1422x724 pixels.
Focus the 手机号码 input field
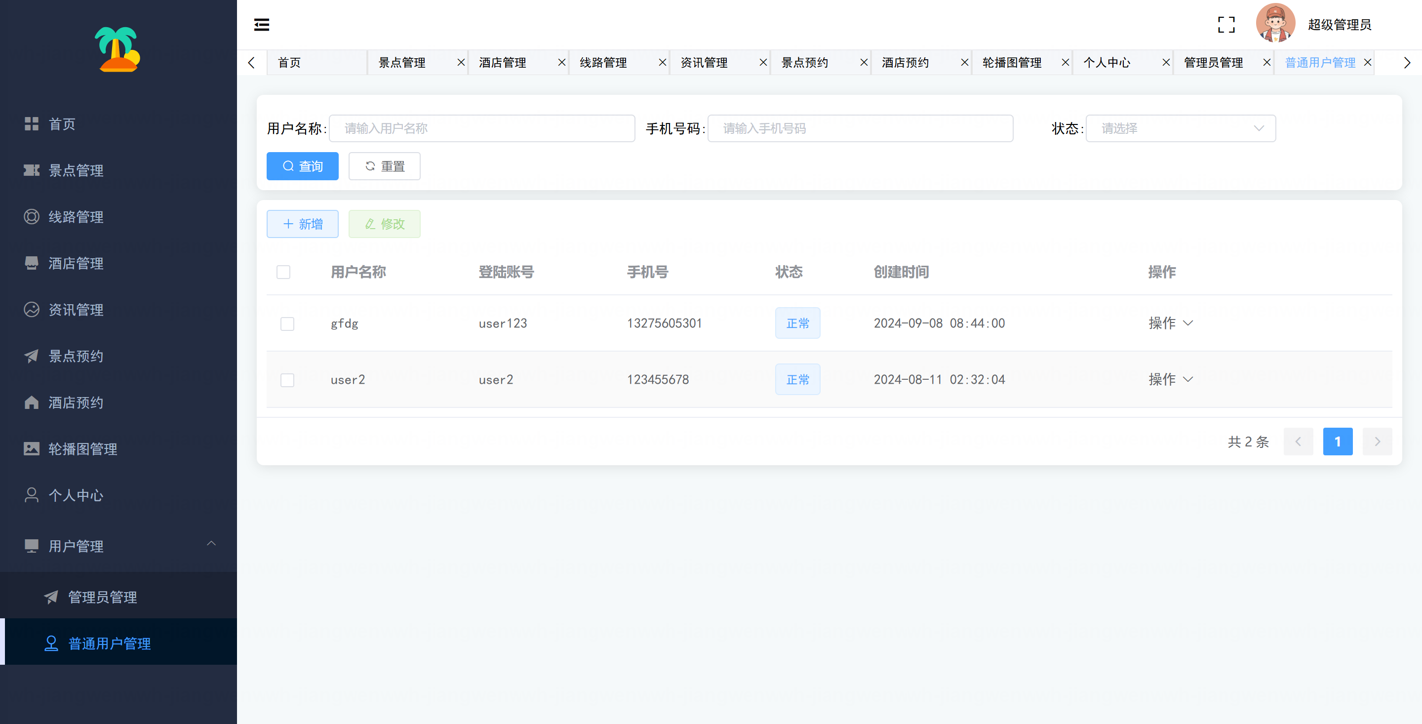click(860, 128)
